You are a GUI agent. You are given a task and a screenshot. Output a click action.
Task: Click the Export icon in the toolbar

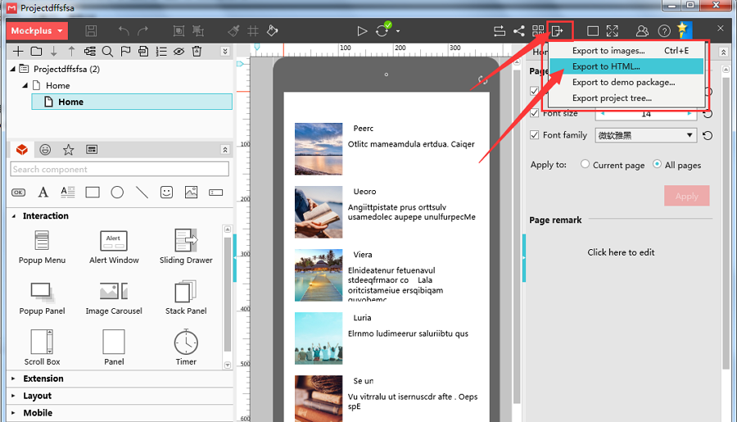coord(558,31)
